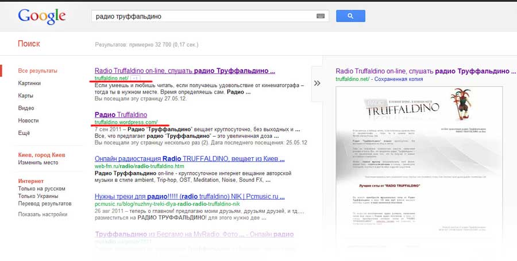The image size is (517, 261).
Task: Open 'Radio Truffaldino on-line' first result
Action: click(184, 71)
